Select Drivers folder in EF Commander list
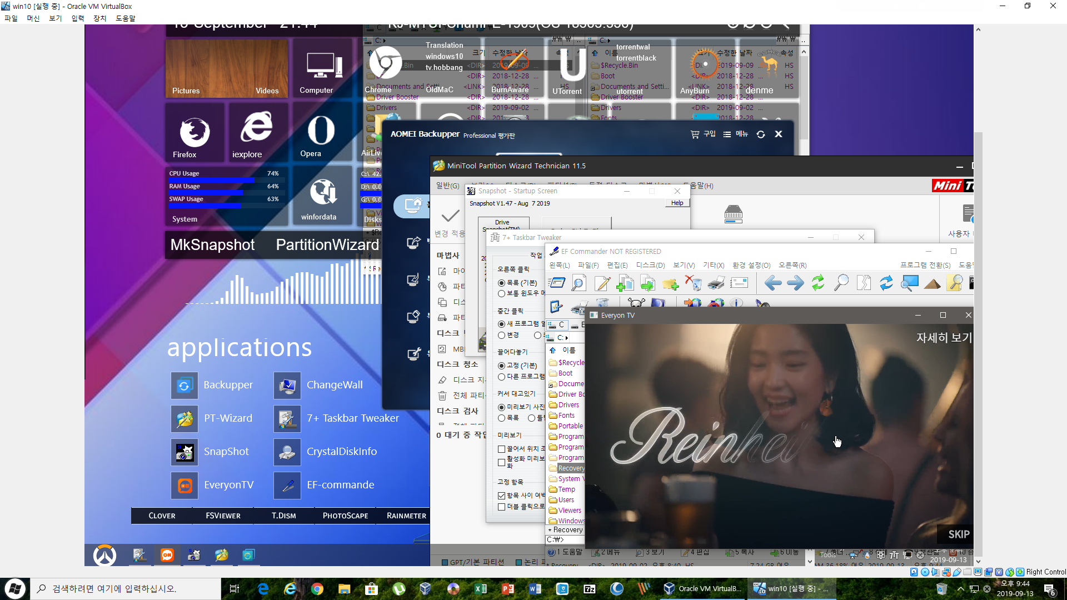This screenshot has width=1067, height=600. pos(564,405)
